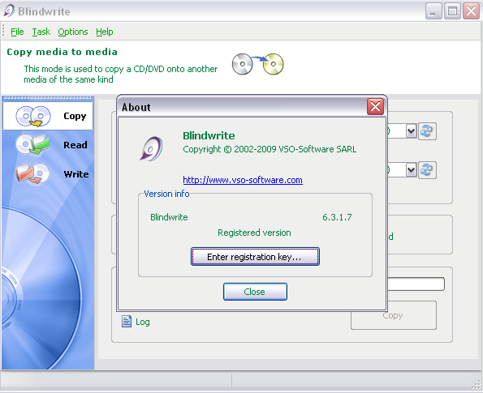Close the About dialog with the red X
The height and width of the screenshot is (393, 483).
(375, 107)
